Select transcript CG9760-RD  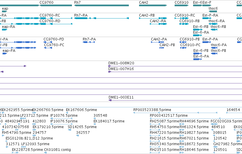click(x=56, y=24)
